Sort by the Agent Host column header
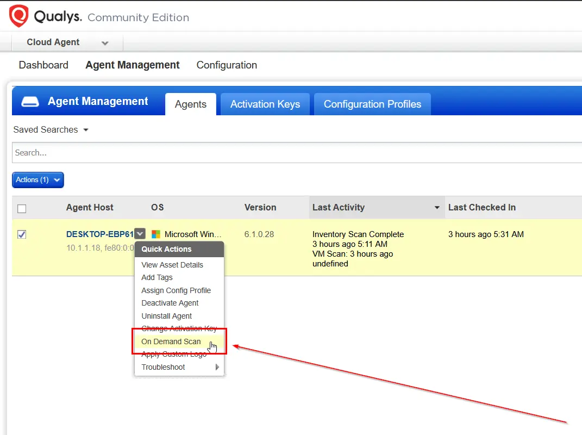The image size is (582, 435). (x=90, y=208)
